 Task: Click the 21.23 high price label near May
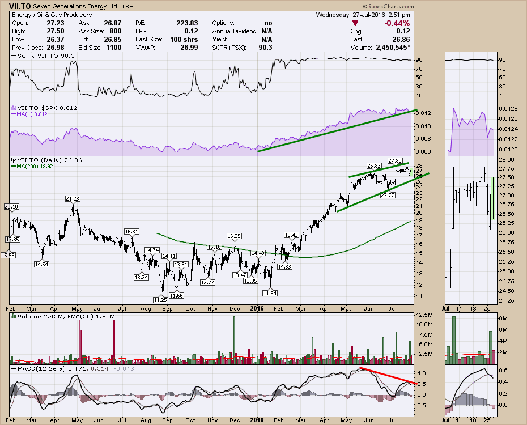(73, 198)
